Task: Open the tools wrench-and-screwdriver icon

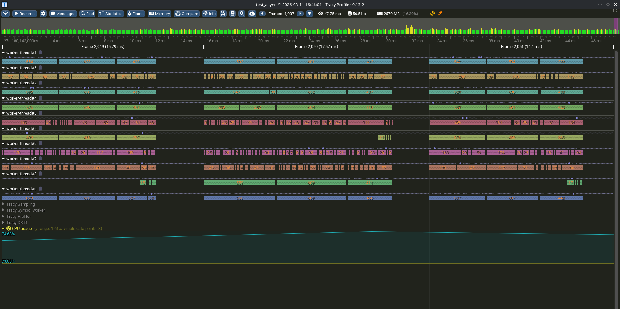Action: point(223,14)
